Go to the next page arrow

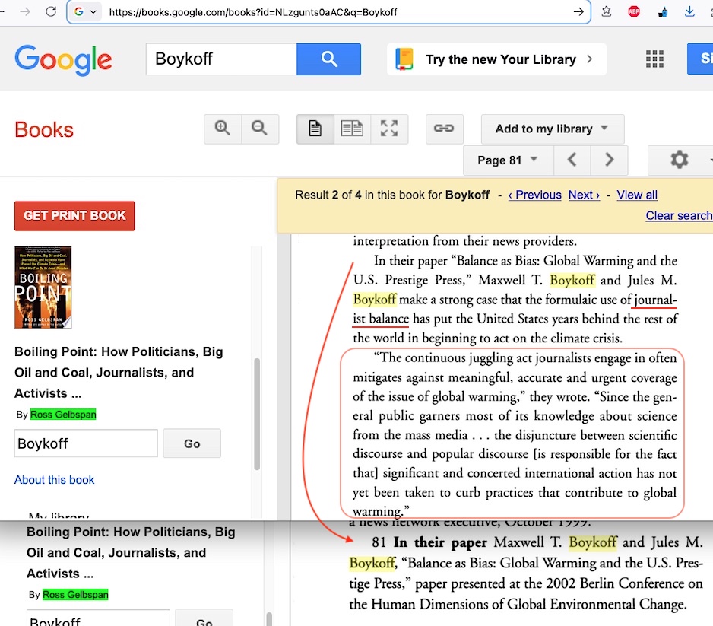tap(609, 160)
